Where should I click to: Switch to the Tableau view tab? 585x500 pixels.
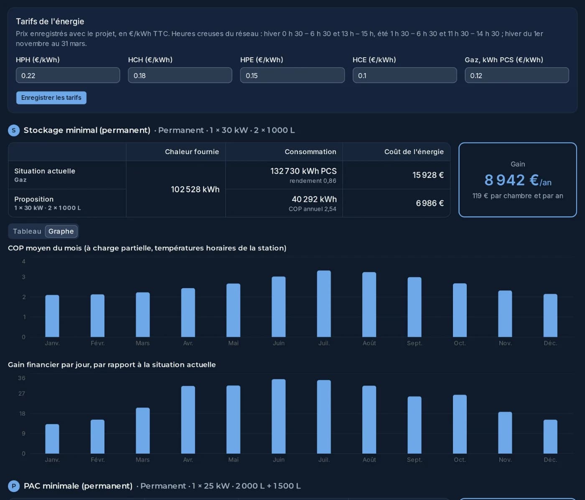tap(27, 231)
